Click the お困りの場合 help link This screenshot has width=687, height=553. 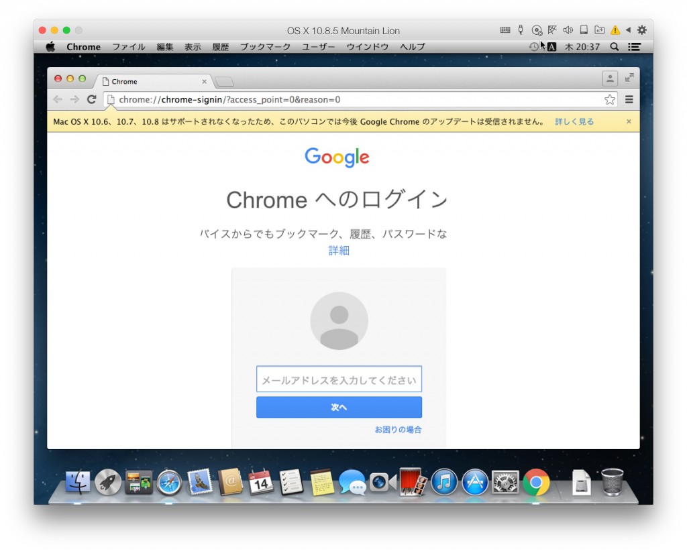[398, 430]
